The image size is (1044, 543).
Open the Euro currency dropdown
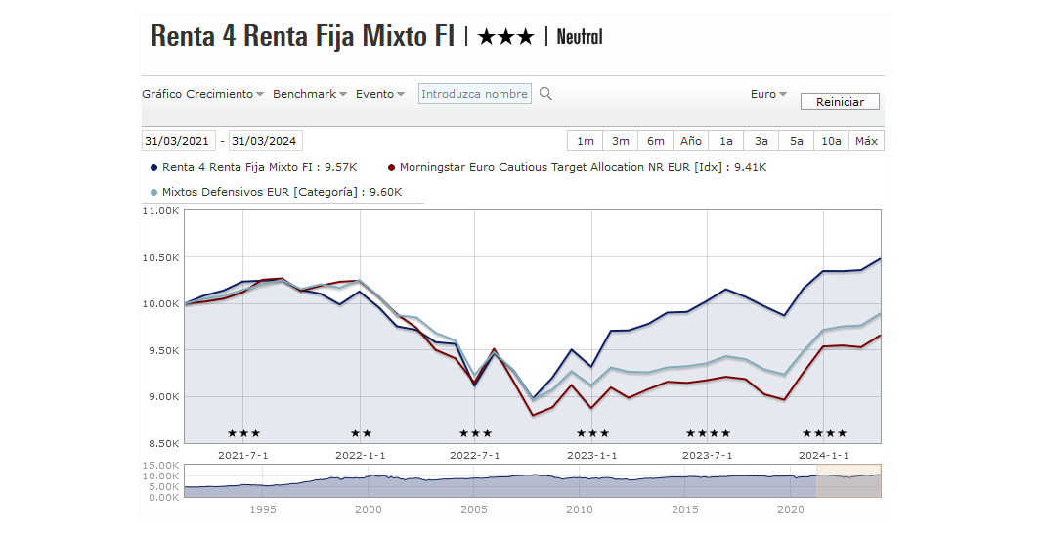tap(768, 94)
